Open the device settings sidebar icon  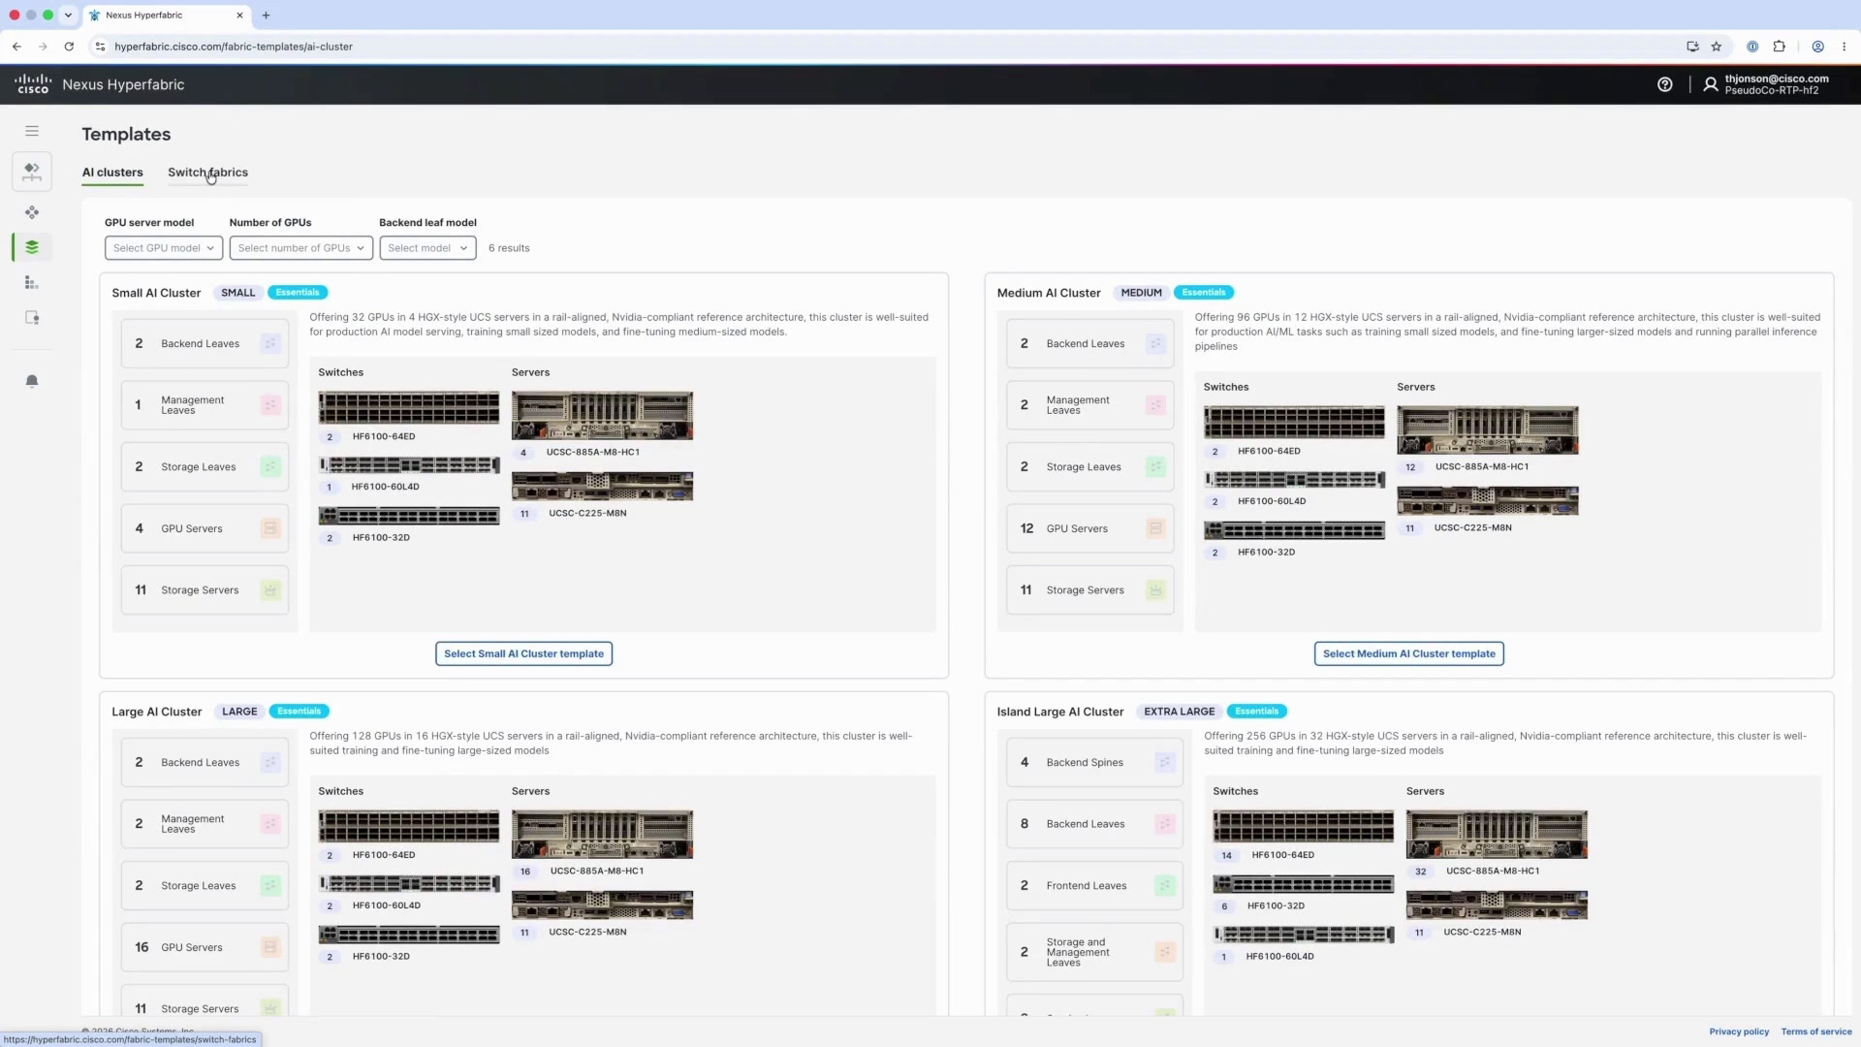[32, 318]
